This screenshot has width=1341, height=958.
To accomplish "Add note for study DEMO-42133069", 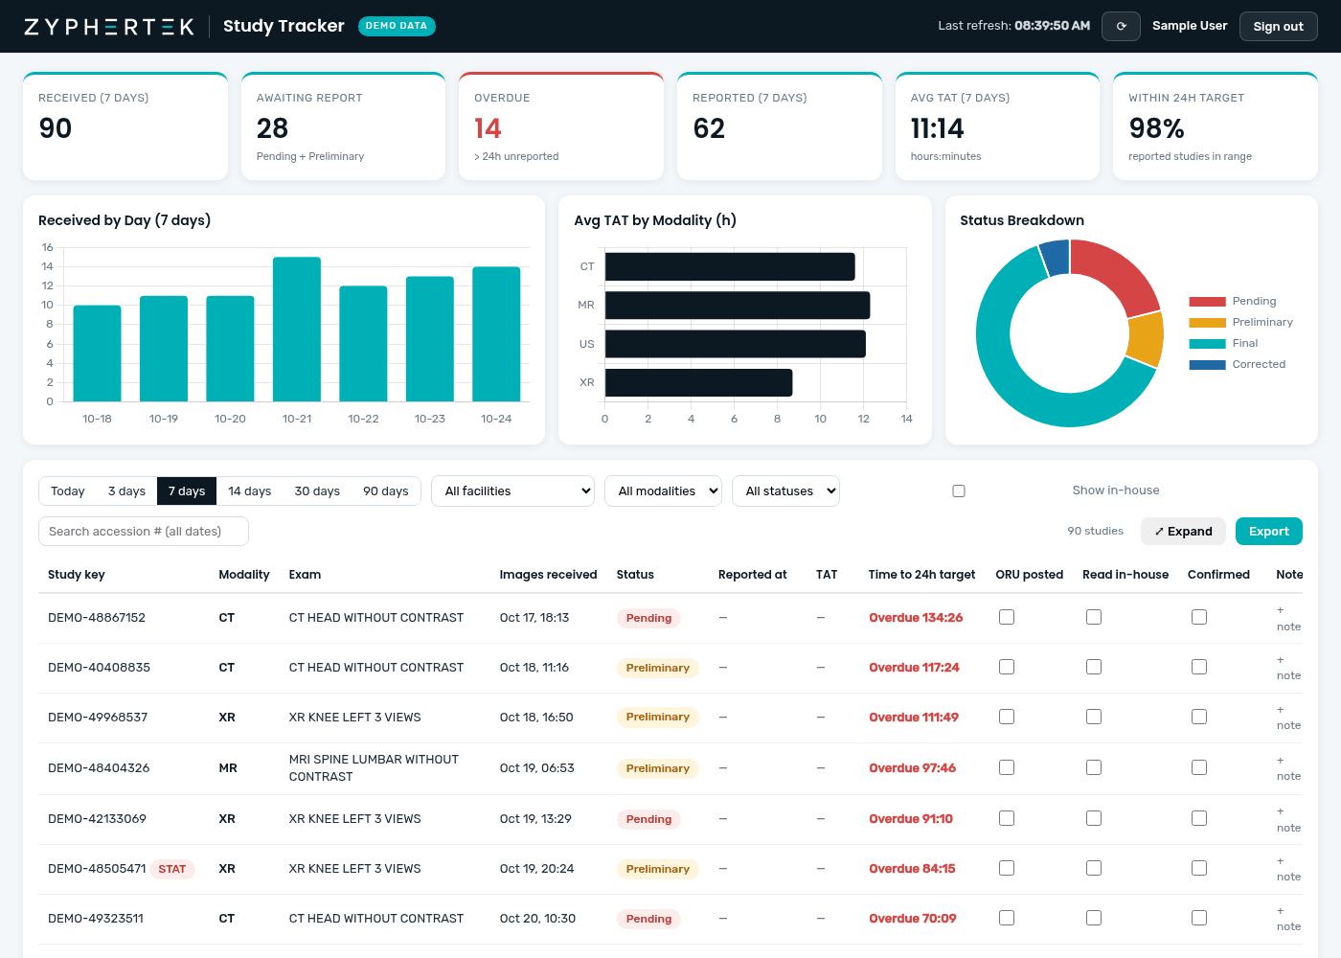I will [1288, 819].
